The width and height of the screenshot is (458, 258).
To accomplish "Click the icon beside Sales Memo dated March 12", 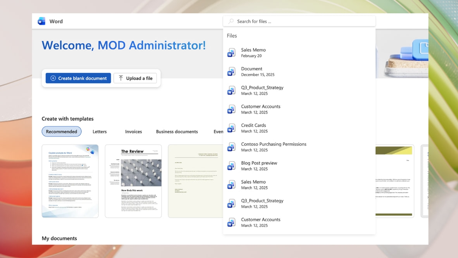I will click(231, 185).
